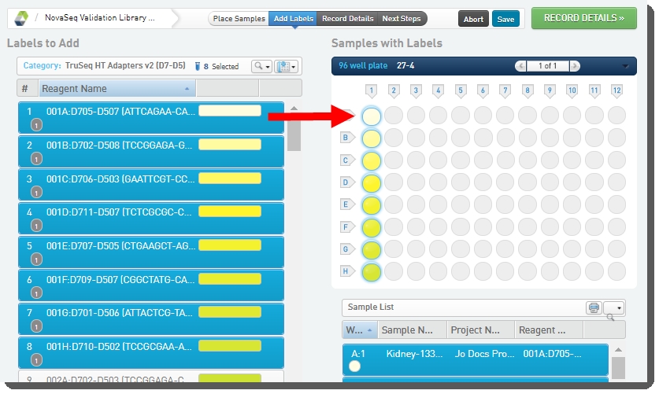Screen dimensions: 659x394
Task: Select row H marker on the plate
Action: tap(345, 271)
